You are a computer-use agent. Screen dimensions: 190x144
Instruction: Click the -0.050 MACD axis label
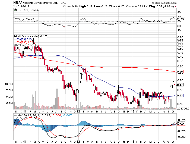tap(181, 137)
